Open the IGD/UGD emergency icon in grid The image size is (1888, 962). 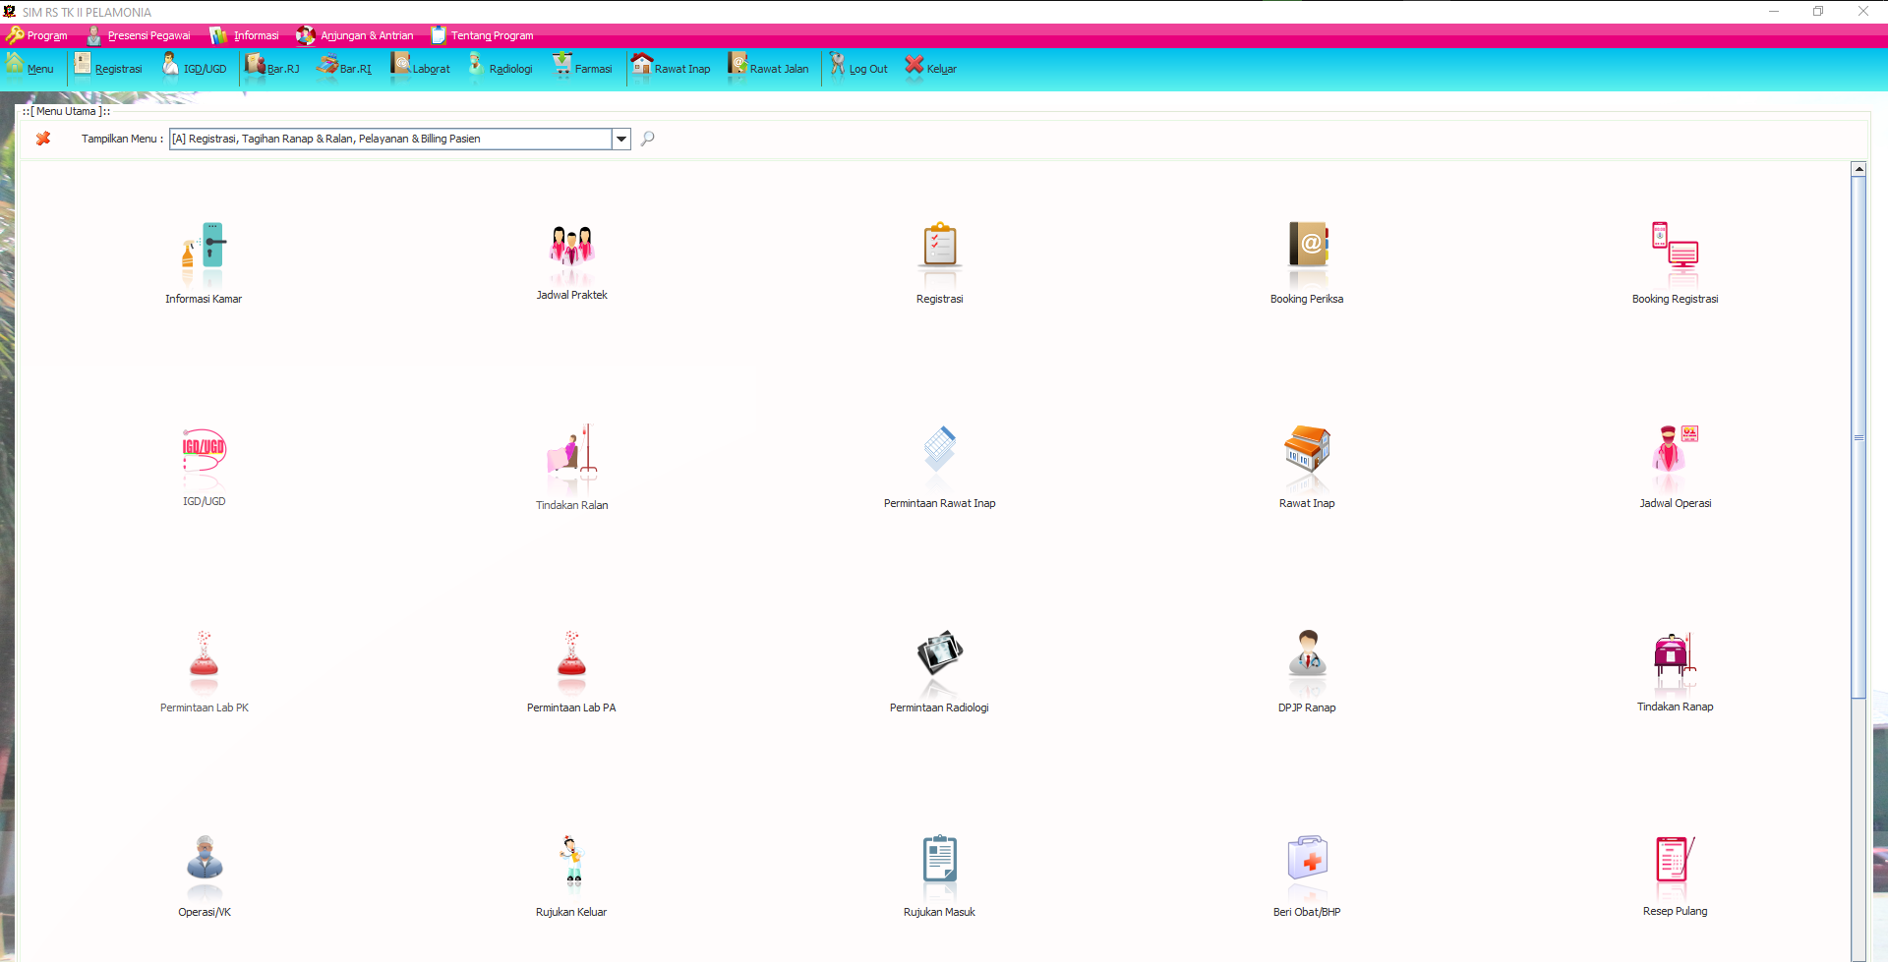click(204, 452)
